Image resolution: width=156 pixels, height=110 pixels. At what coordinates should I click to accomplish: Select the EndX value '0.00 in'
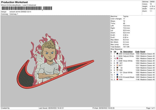coord(126,35)
